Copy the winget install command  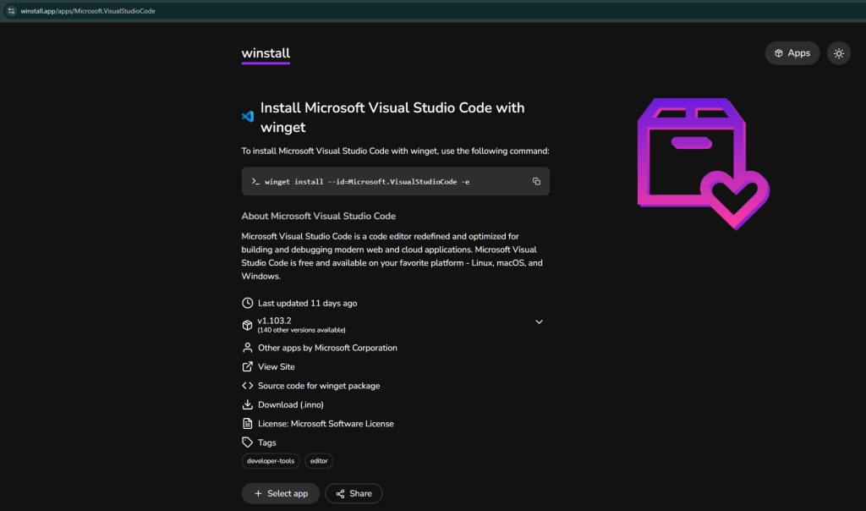pos(536,181)
